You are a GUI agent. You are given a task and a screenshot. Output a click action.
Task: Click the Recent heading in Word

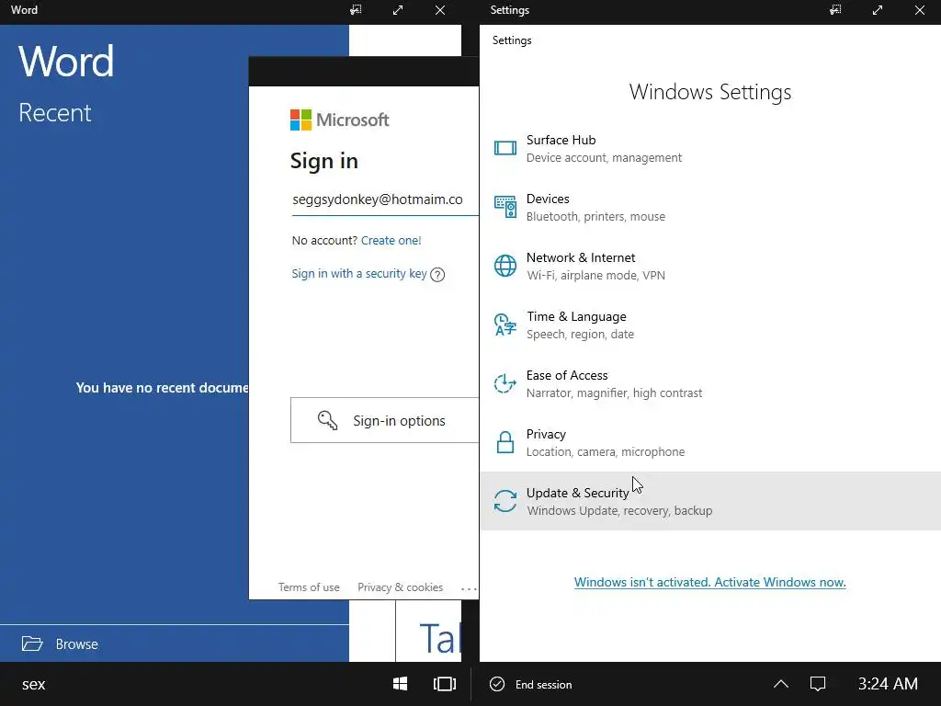(x=54, y=112)
